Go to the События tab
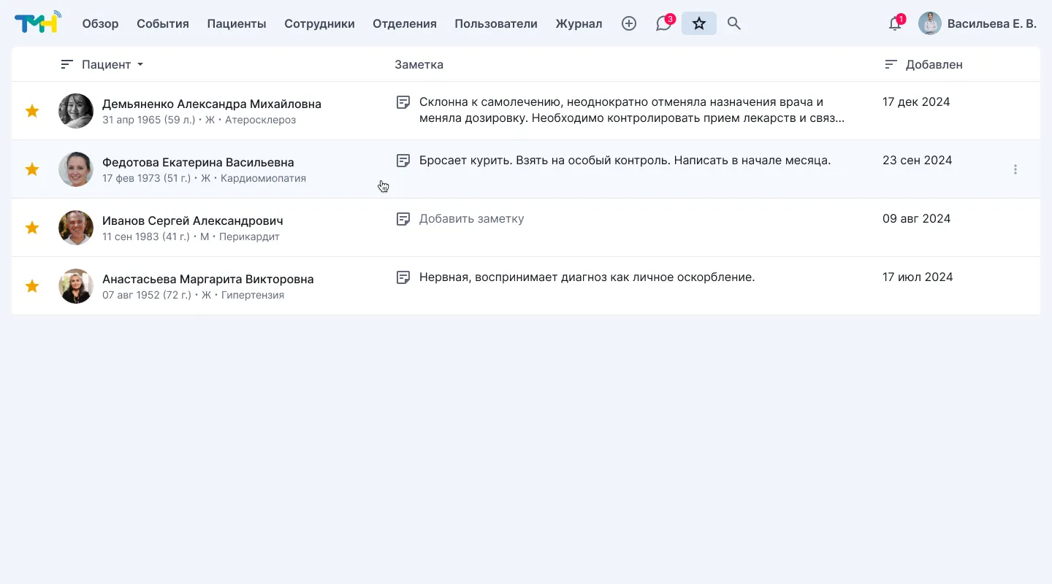The width and height of the screenshot is (1052, 584). [x=163, y=23]
